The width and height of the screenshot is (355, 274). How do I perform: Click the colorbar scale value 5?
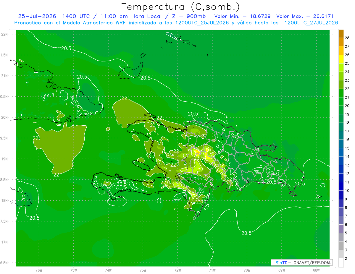click(x=346, y=233)
